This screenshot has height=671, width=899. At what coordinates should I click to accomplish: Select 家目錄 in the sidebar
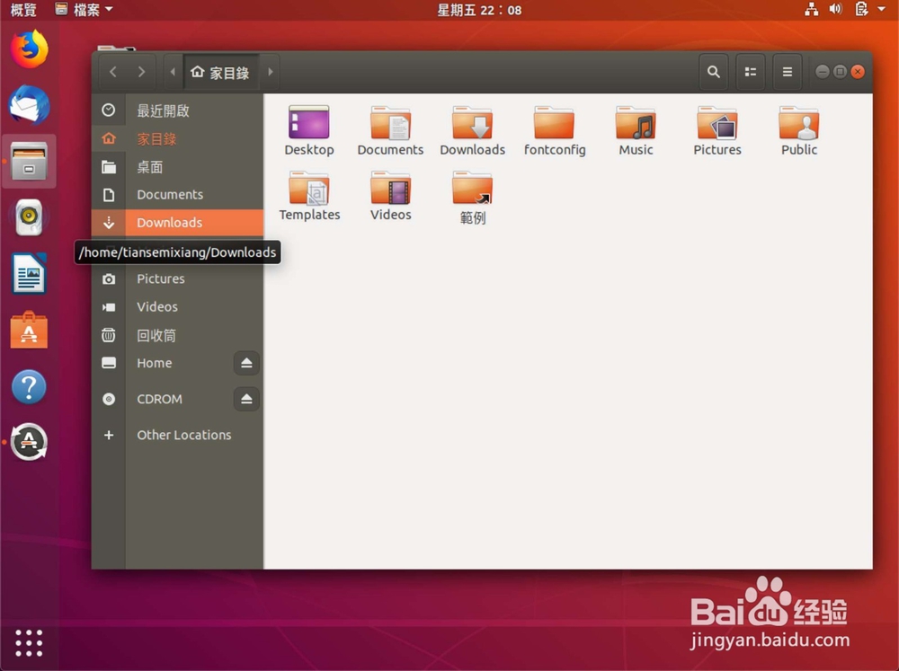pyautogui.click(x=177, y=138)
